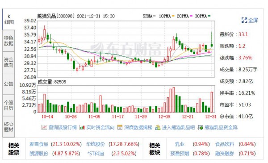
Task: Click the 深度数据揭秘 icon
Action: pos(120,127)
